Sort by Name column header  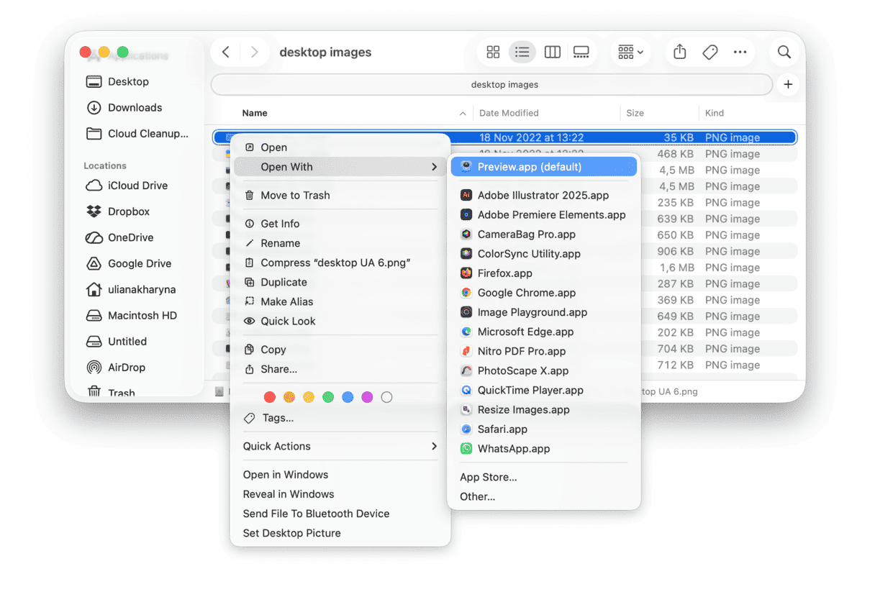[255, 113]
